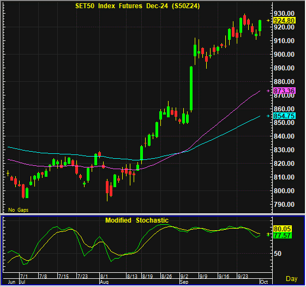Click the 8/1 date marker on axis
The width and height of the screenshot is (306, 287).
(x=104, y=276)
